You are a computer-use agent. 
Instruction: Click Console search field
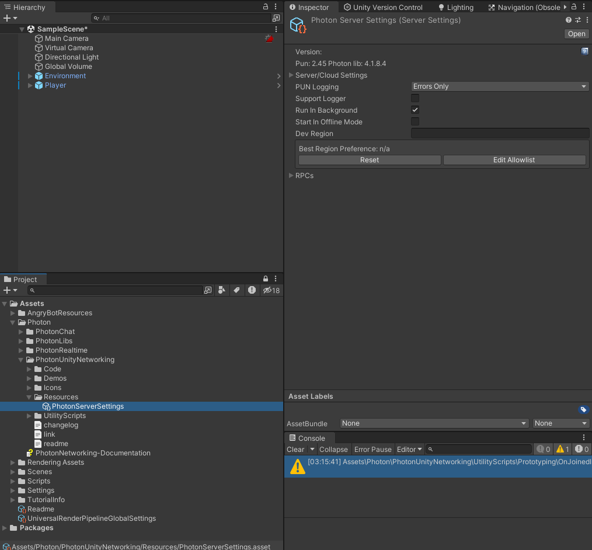point(478,449)
